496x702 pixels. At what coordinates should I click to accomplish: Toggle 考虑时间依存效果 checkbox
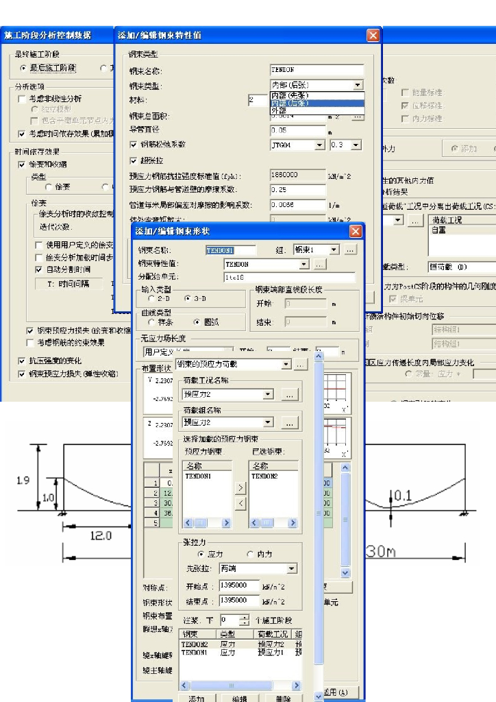(21, 134)
